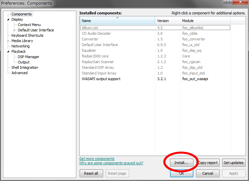Sort components by Name column header
The width and height of the screenshot is (249, 181).
click(x=117, y=21)
